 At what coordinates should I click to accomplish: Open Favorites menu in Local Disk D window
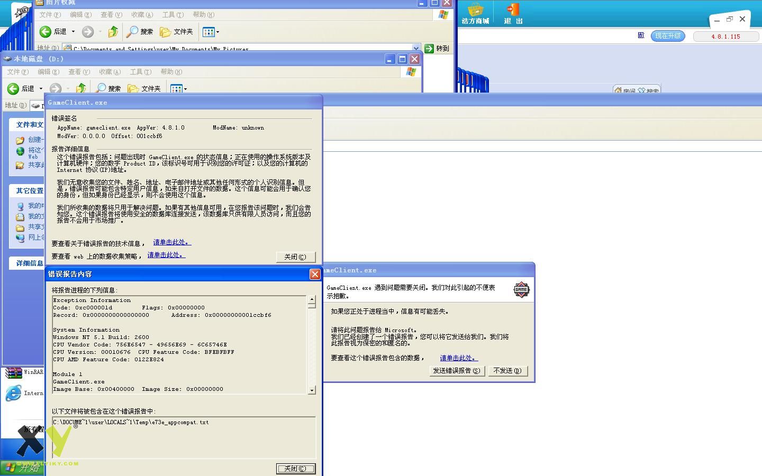point(110,72)
